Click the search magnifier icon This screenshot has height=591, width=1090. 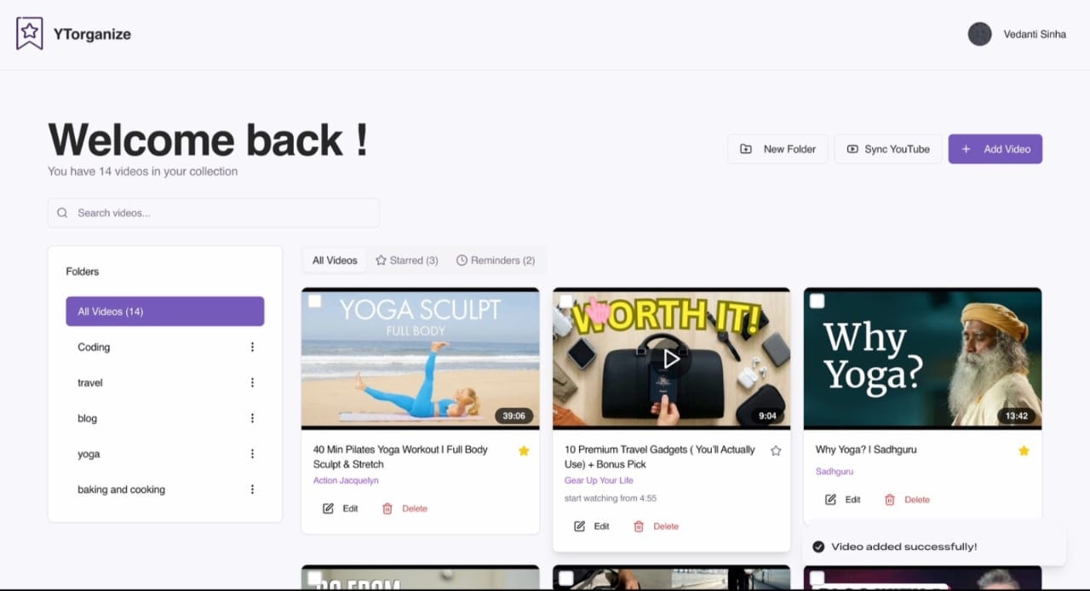point(62,213)
